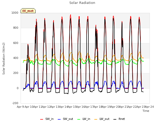Image resolution: width=165 pixels, height=124 pixels.
Task: Click the Apr 22 x-axis tick label
Action: click(132, 107)
